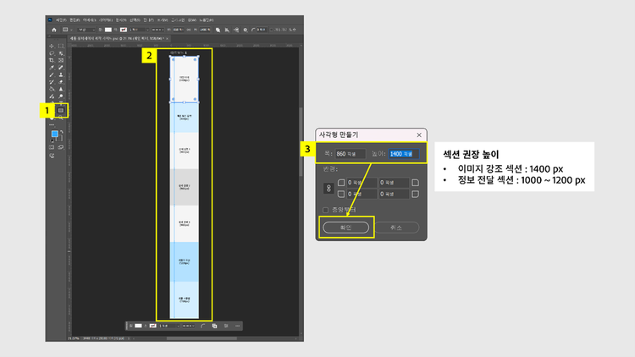
Task: Open stroke color swatch in options bar
Action: tap(124, 30)
